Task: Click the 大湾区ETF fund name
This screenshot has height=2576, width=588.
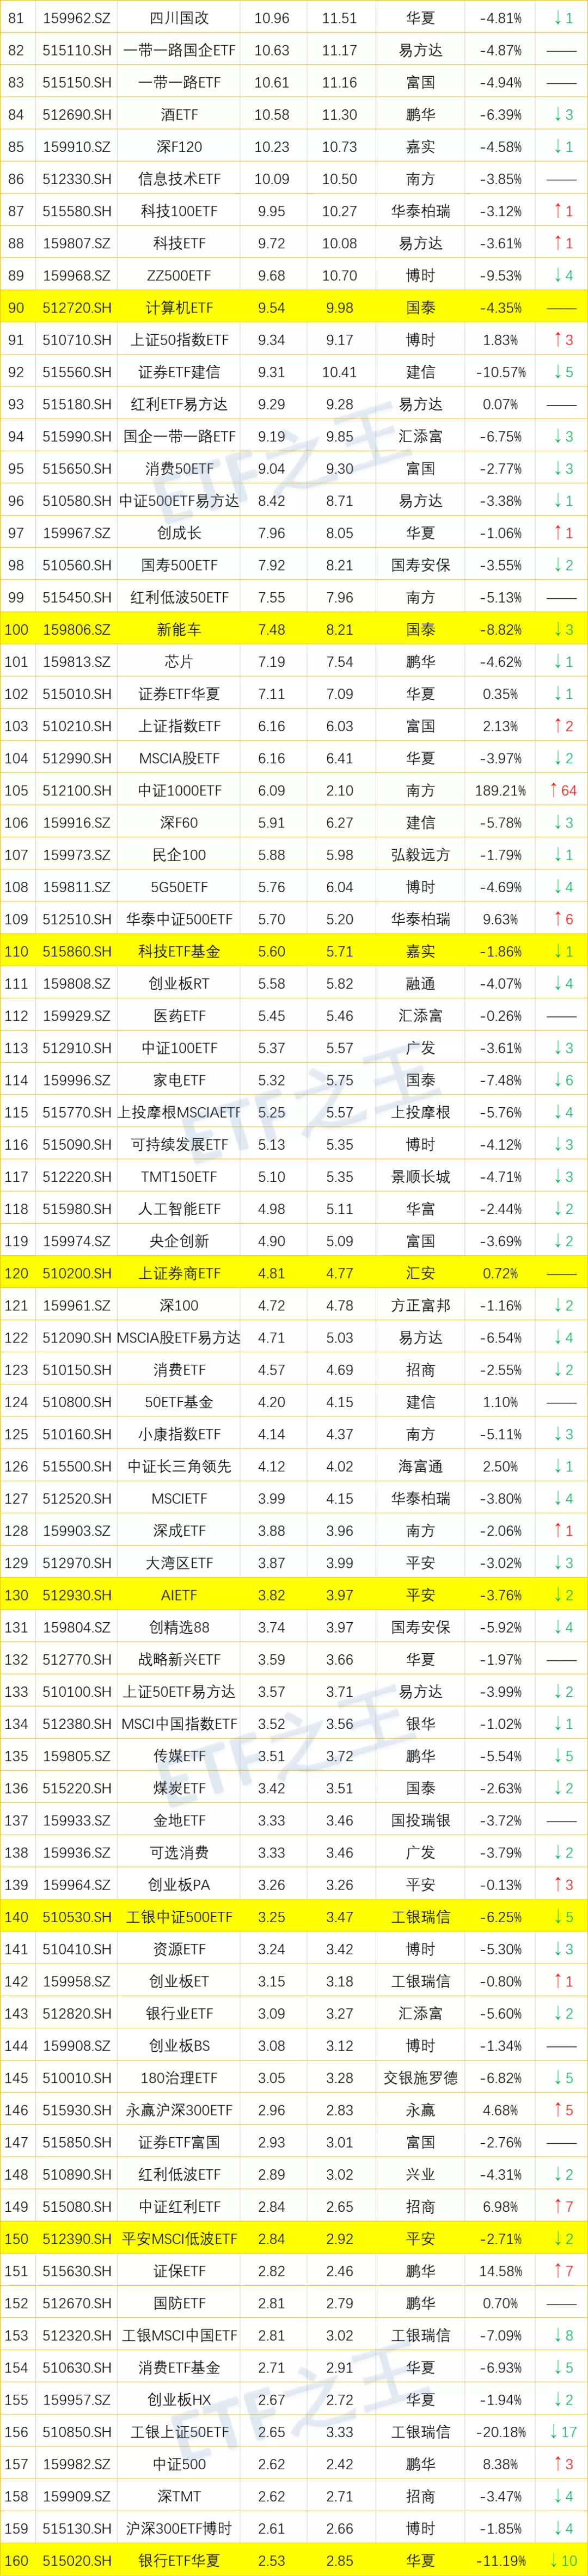Action: tap(179, 1562)
